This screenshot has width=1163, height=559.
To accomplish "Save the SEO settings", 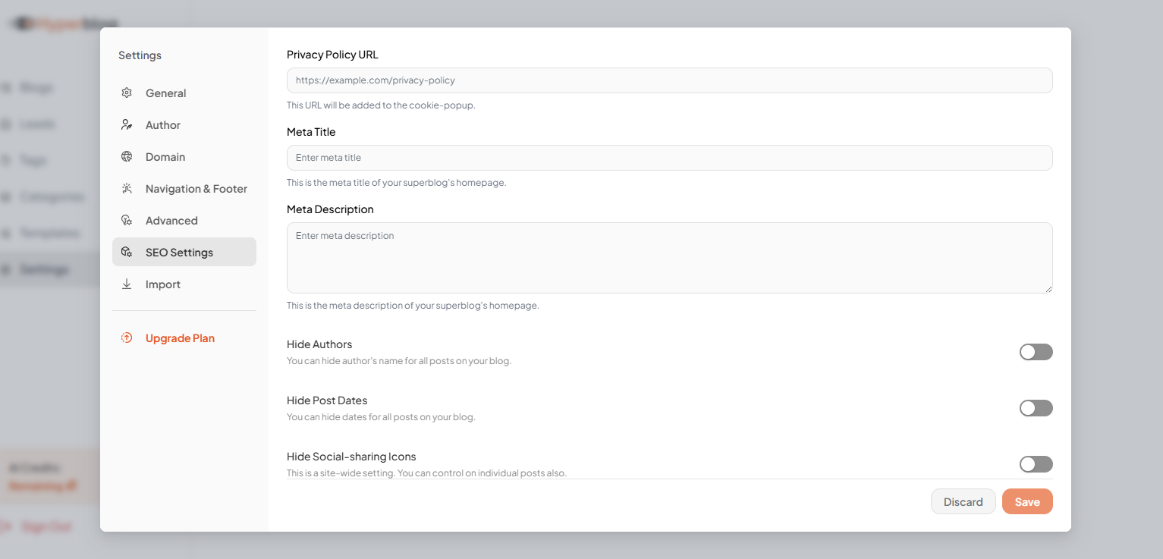I will coord(1027,501).
